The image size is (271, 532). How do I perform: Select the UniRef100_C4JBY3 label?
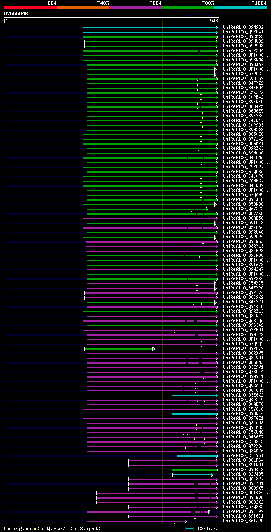tap(243, 120)
